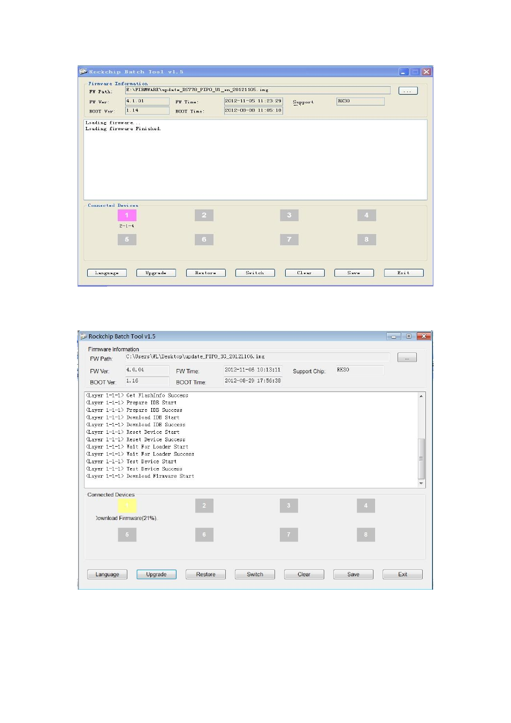Click Save button in upper window
Screen dimensions: 511x723
click(354, 273)
